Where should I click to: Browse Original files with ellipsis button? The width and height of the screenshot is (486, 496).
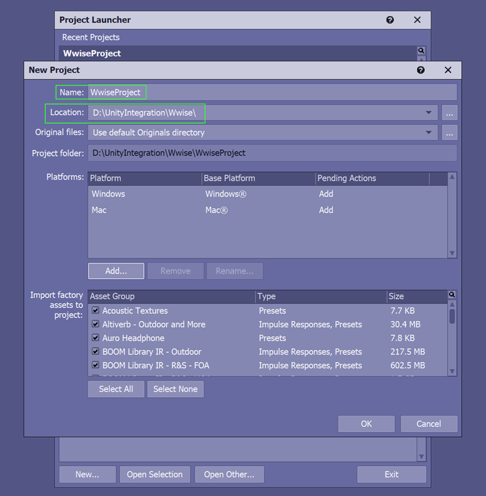pos(450,132)
